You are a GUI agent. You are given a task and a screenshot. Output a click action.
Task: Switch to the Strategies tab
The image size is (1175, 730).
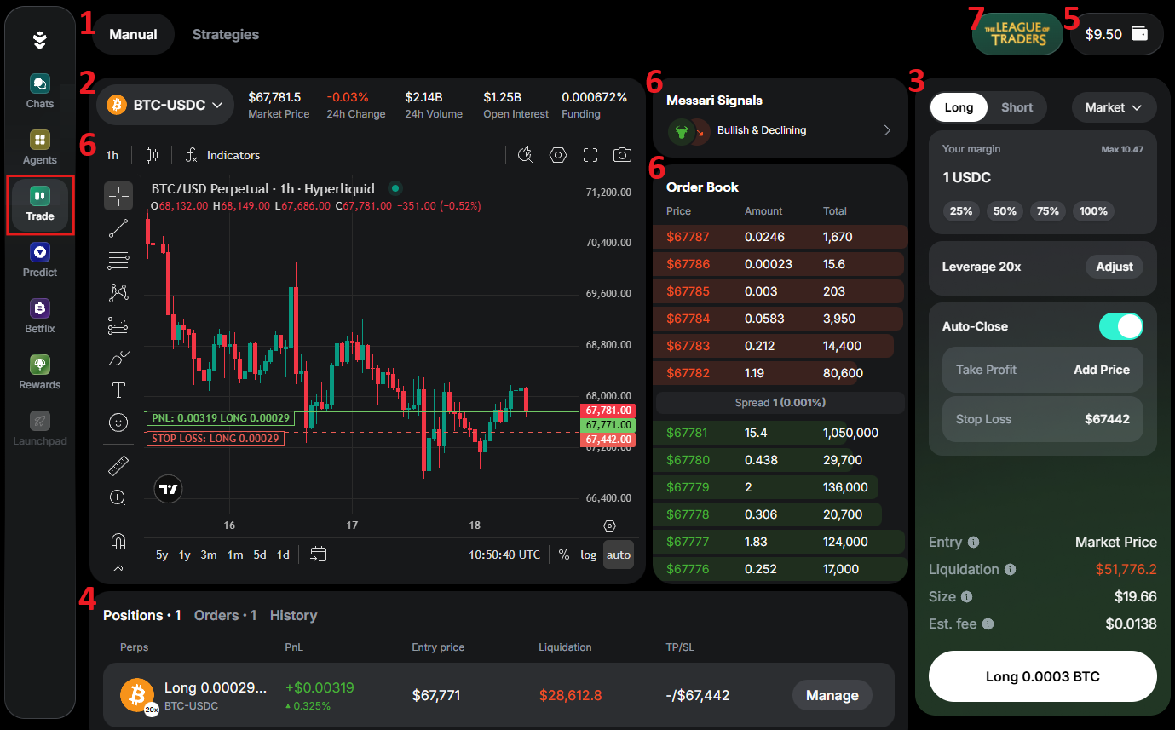225,34
